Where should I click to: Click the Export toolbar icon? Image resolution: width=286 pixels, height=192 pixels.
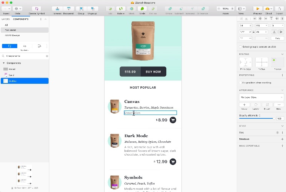[279, 9]
